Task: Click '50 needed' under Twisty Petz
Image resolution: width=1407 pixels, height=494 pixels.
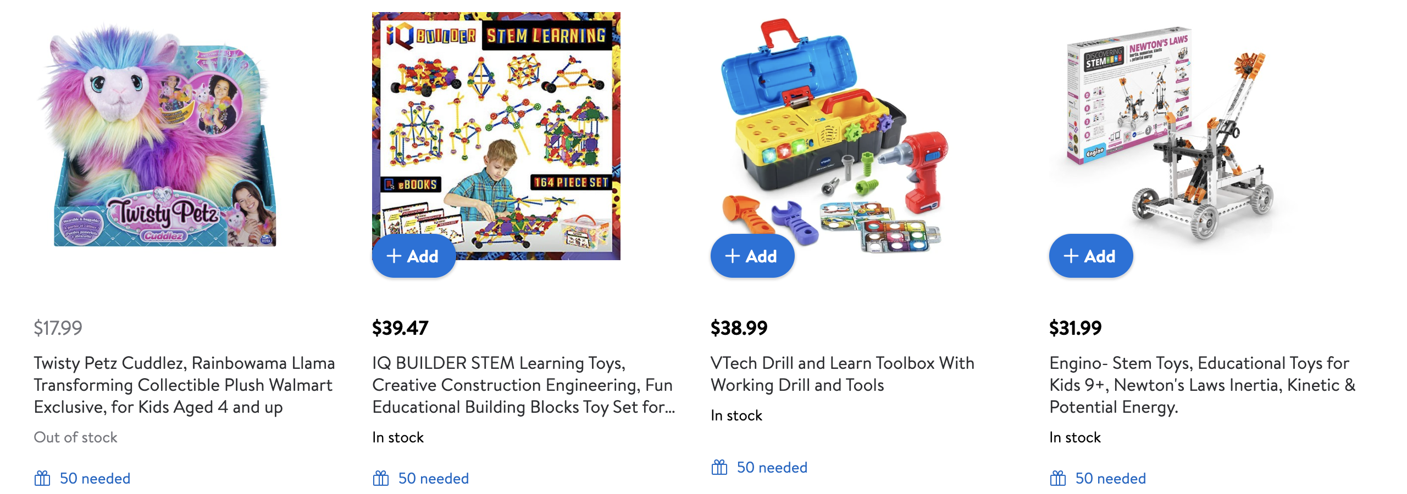Action: pos(95,478)
